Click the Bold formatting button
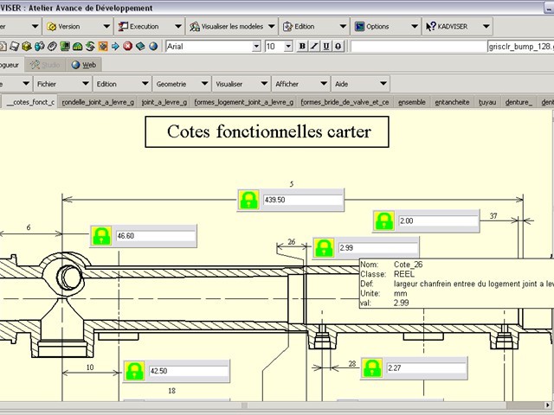The height and width of the screenshot is (415, 554). 302,46
